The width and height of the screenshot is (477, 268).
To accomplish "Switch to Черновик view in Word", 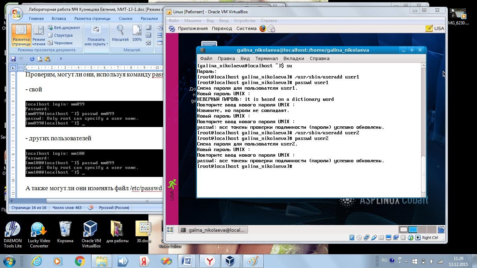I will pos(60,43).
